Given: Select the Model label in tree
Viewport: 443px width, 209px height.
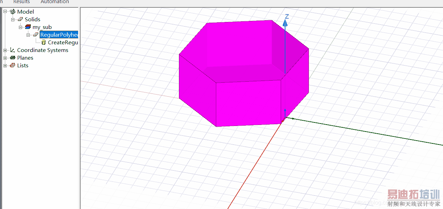Looking at the screenshot, I should coord(26,12).
